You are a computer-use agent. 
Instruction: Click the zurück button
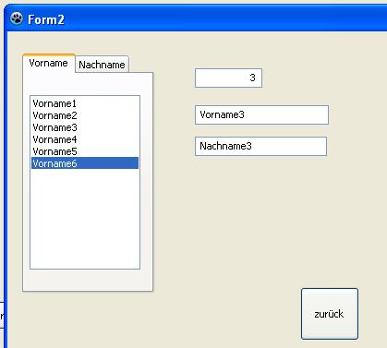point(330,314)
